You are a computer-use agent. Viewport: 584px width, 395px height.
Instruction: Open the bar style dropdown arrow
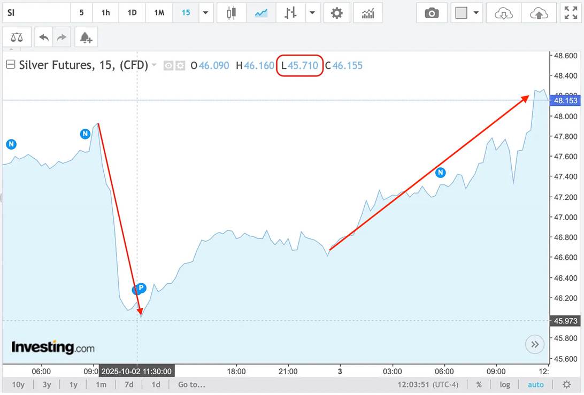coord(312,13)
